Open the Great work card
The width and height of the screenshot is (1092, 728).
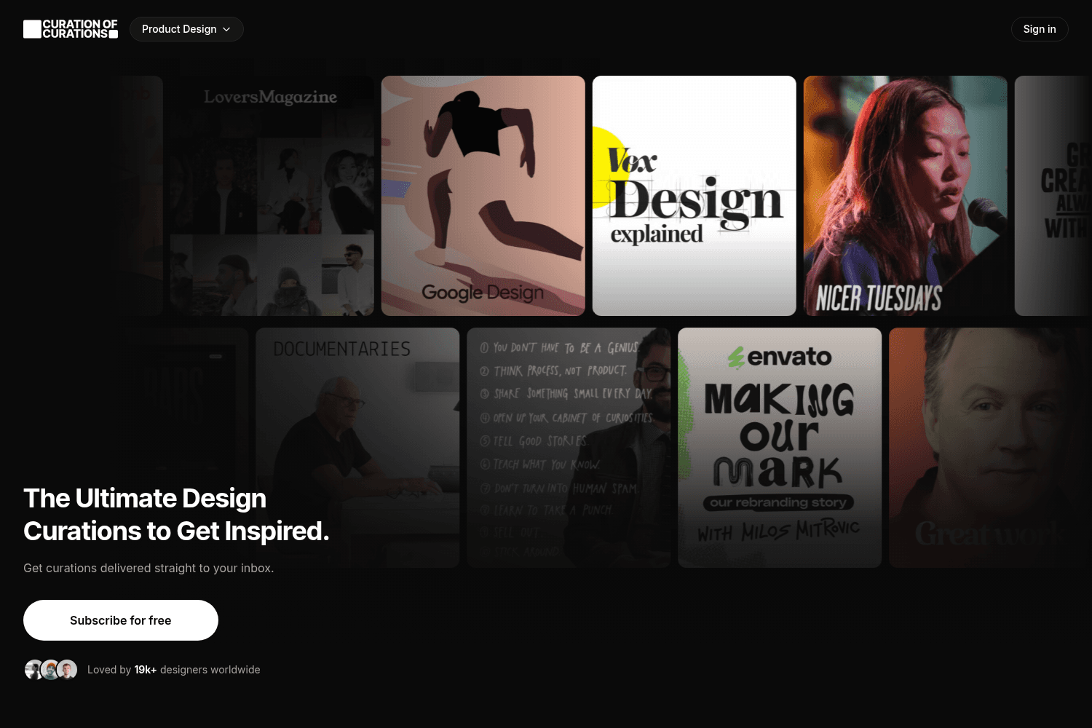tap(990, 448)
